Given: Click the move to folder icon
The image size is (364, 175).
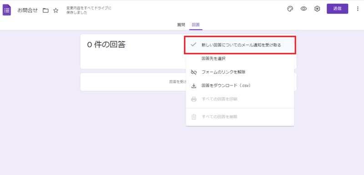Looking at the screenshot, I should click(x=45, y=10).
